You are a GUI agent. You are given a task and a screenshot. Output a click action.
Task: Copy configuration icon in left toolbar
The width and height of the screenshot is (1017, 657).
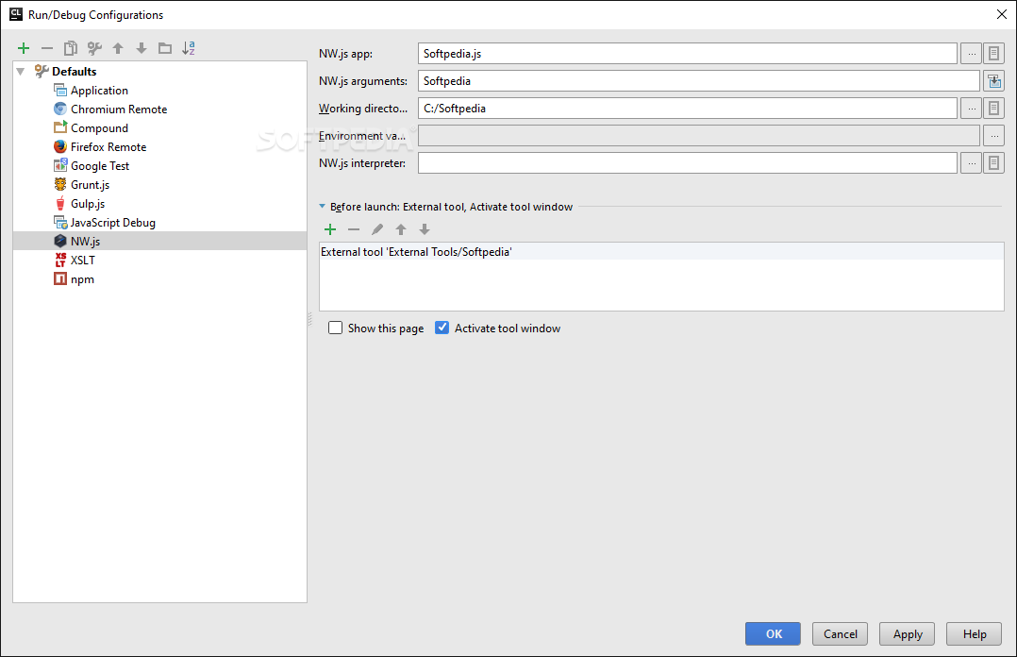(71, 48)
